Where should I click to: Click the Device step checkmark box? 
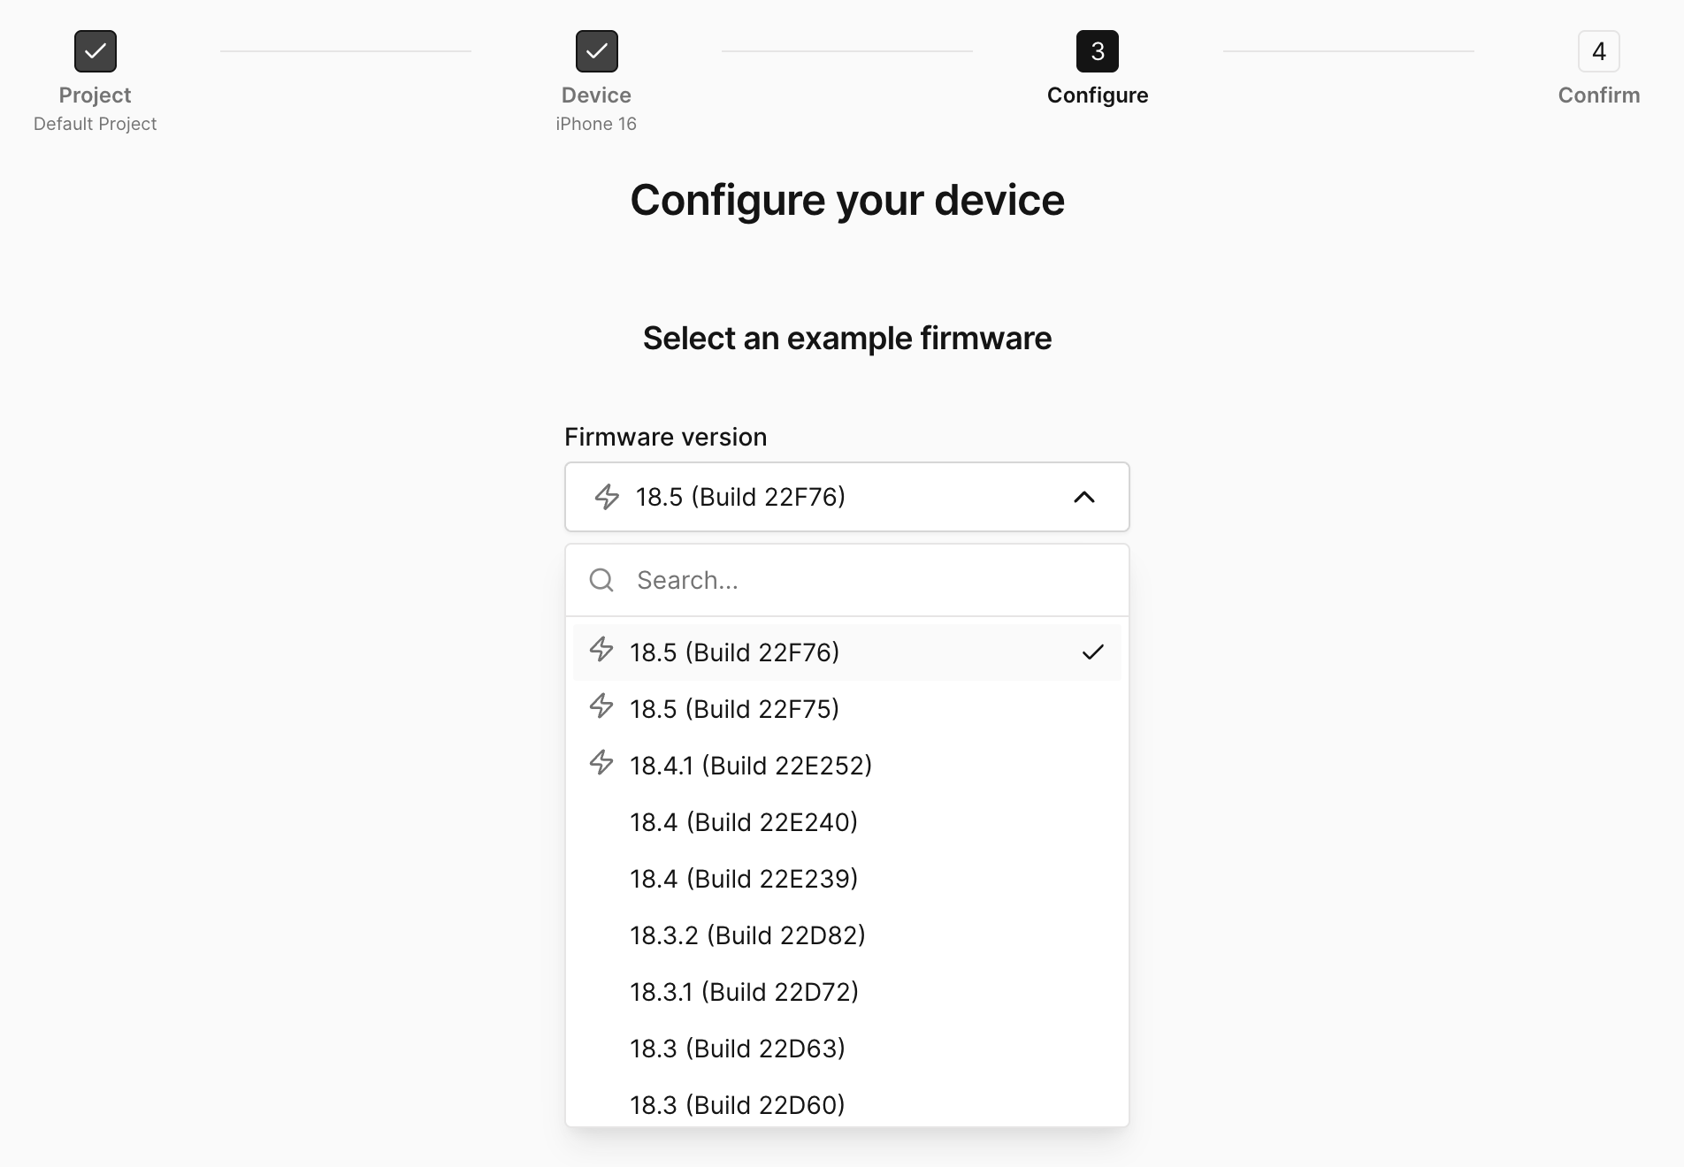point(597,51)
